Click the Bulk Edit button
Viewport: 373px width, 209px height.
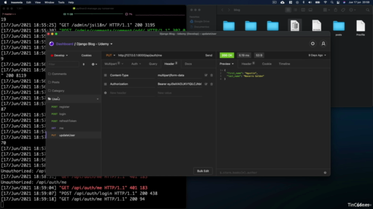[203, 171]
